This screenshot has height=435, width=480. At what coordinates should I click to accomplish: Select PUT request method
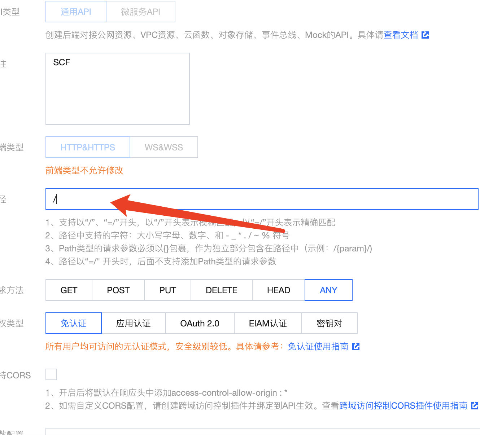point(167,290)
